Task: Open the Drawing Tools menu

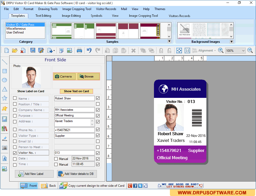Action: [48, 9]
